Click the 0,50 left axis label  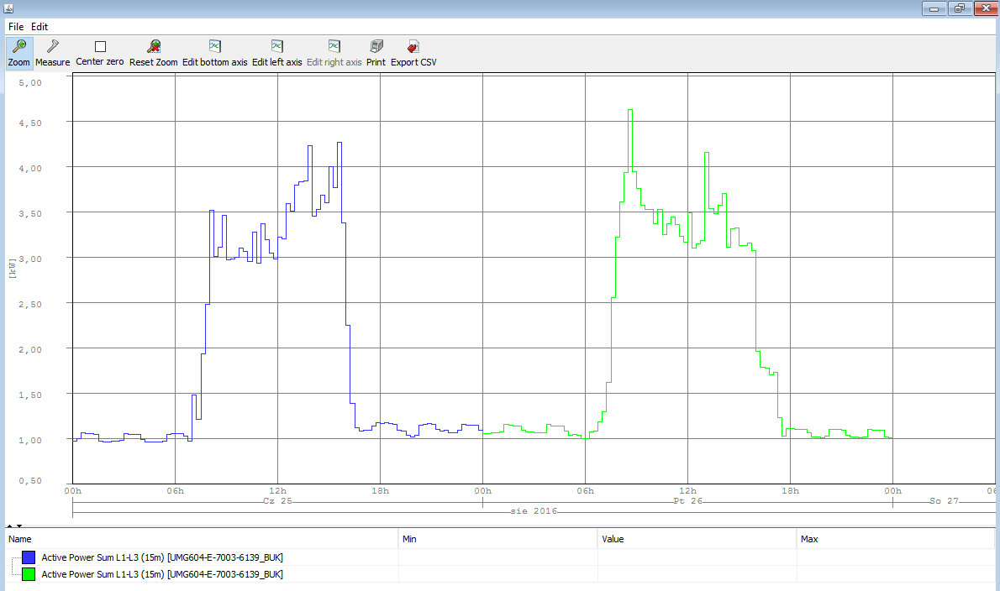(x=30, y=481)
